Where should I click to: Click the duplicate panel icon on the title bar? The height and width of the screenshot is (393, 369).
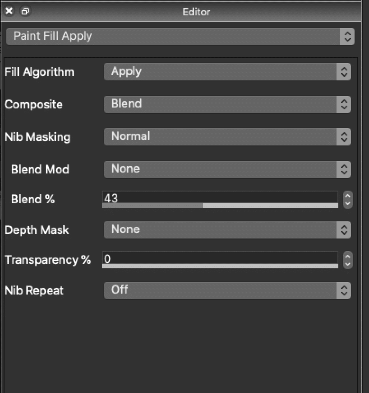25,11
